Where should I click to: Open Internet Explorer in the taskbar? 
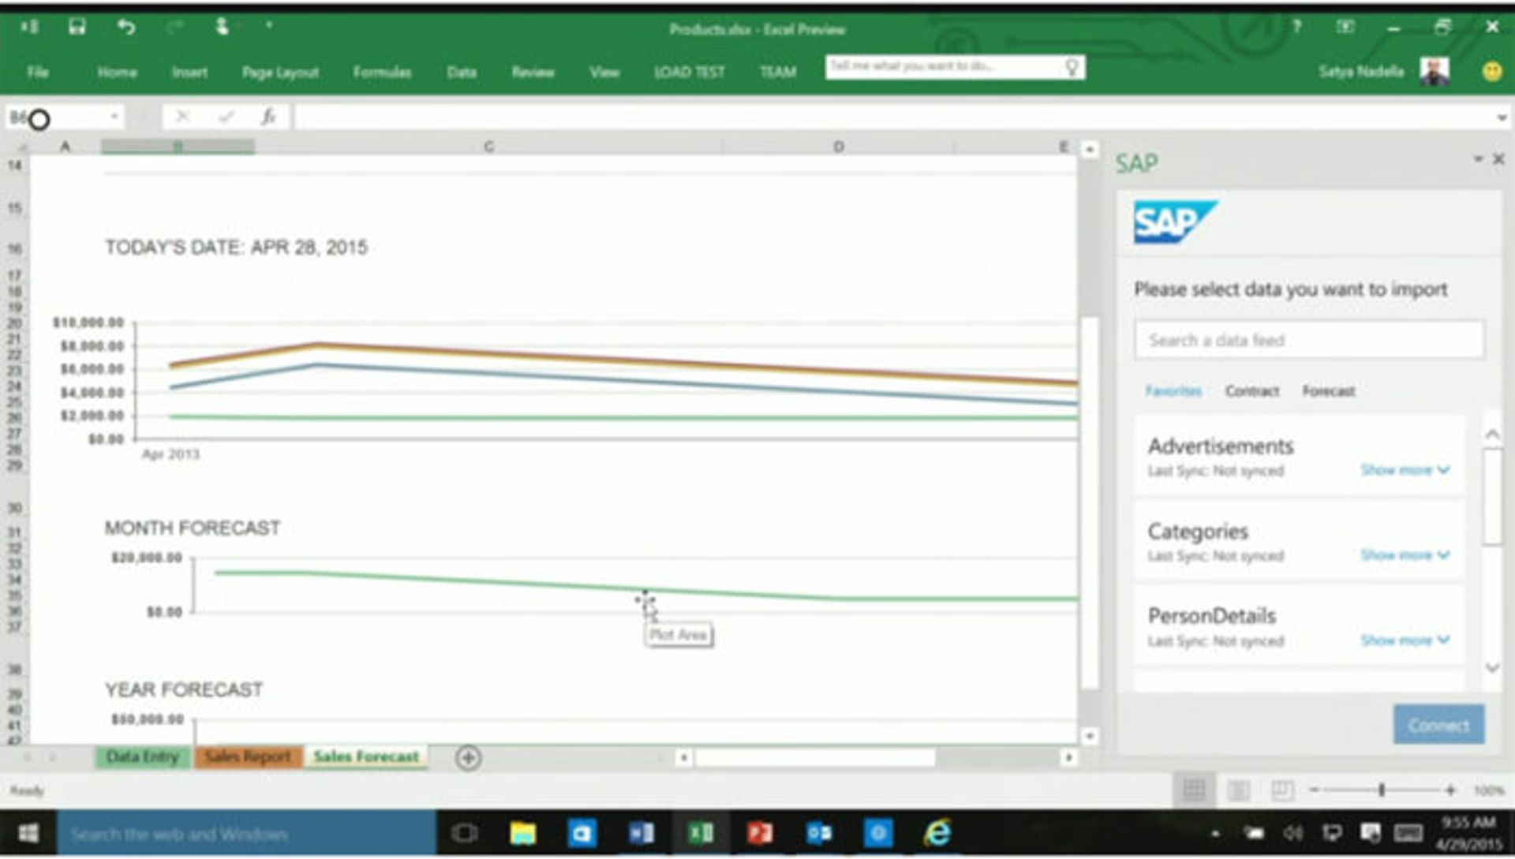click(x=937, y=833)
